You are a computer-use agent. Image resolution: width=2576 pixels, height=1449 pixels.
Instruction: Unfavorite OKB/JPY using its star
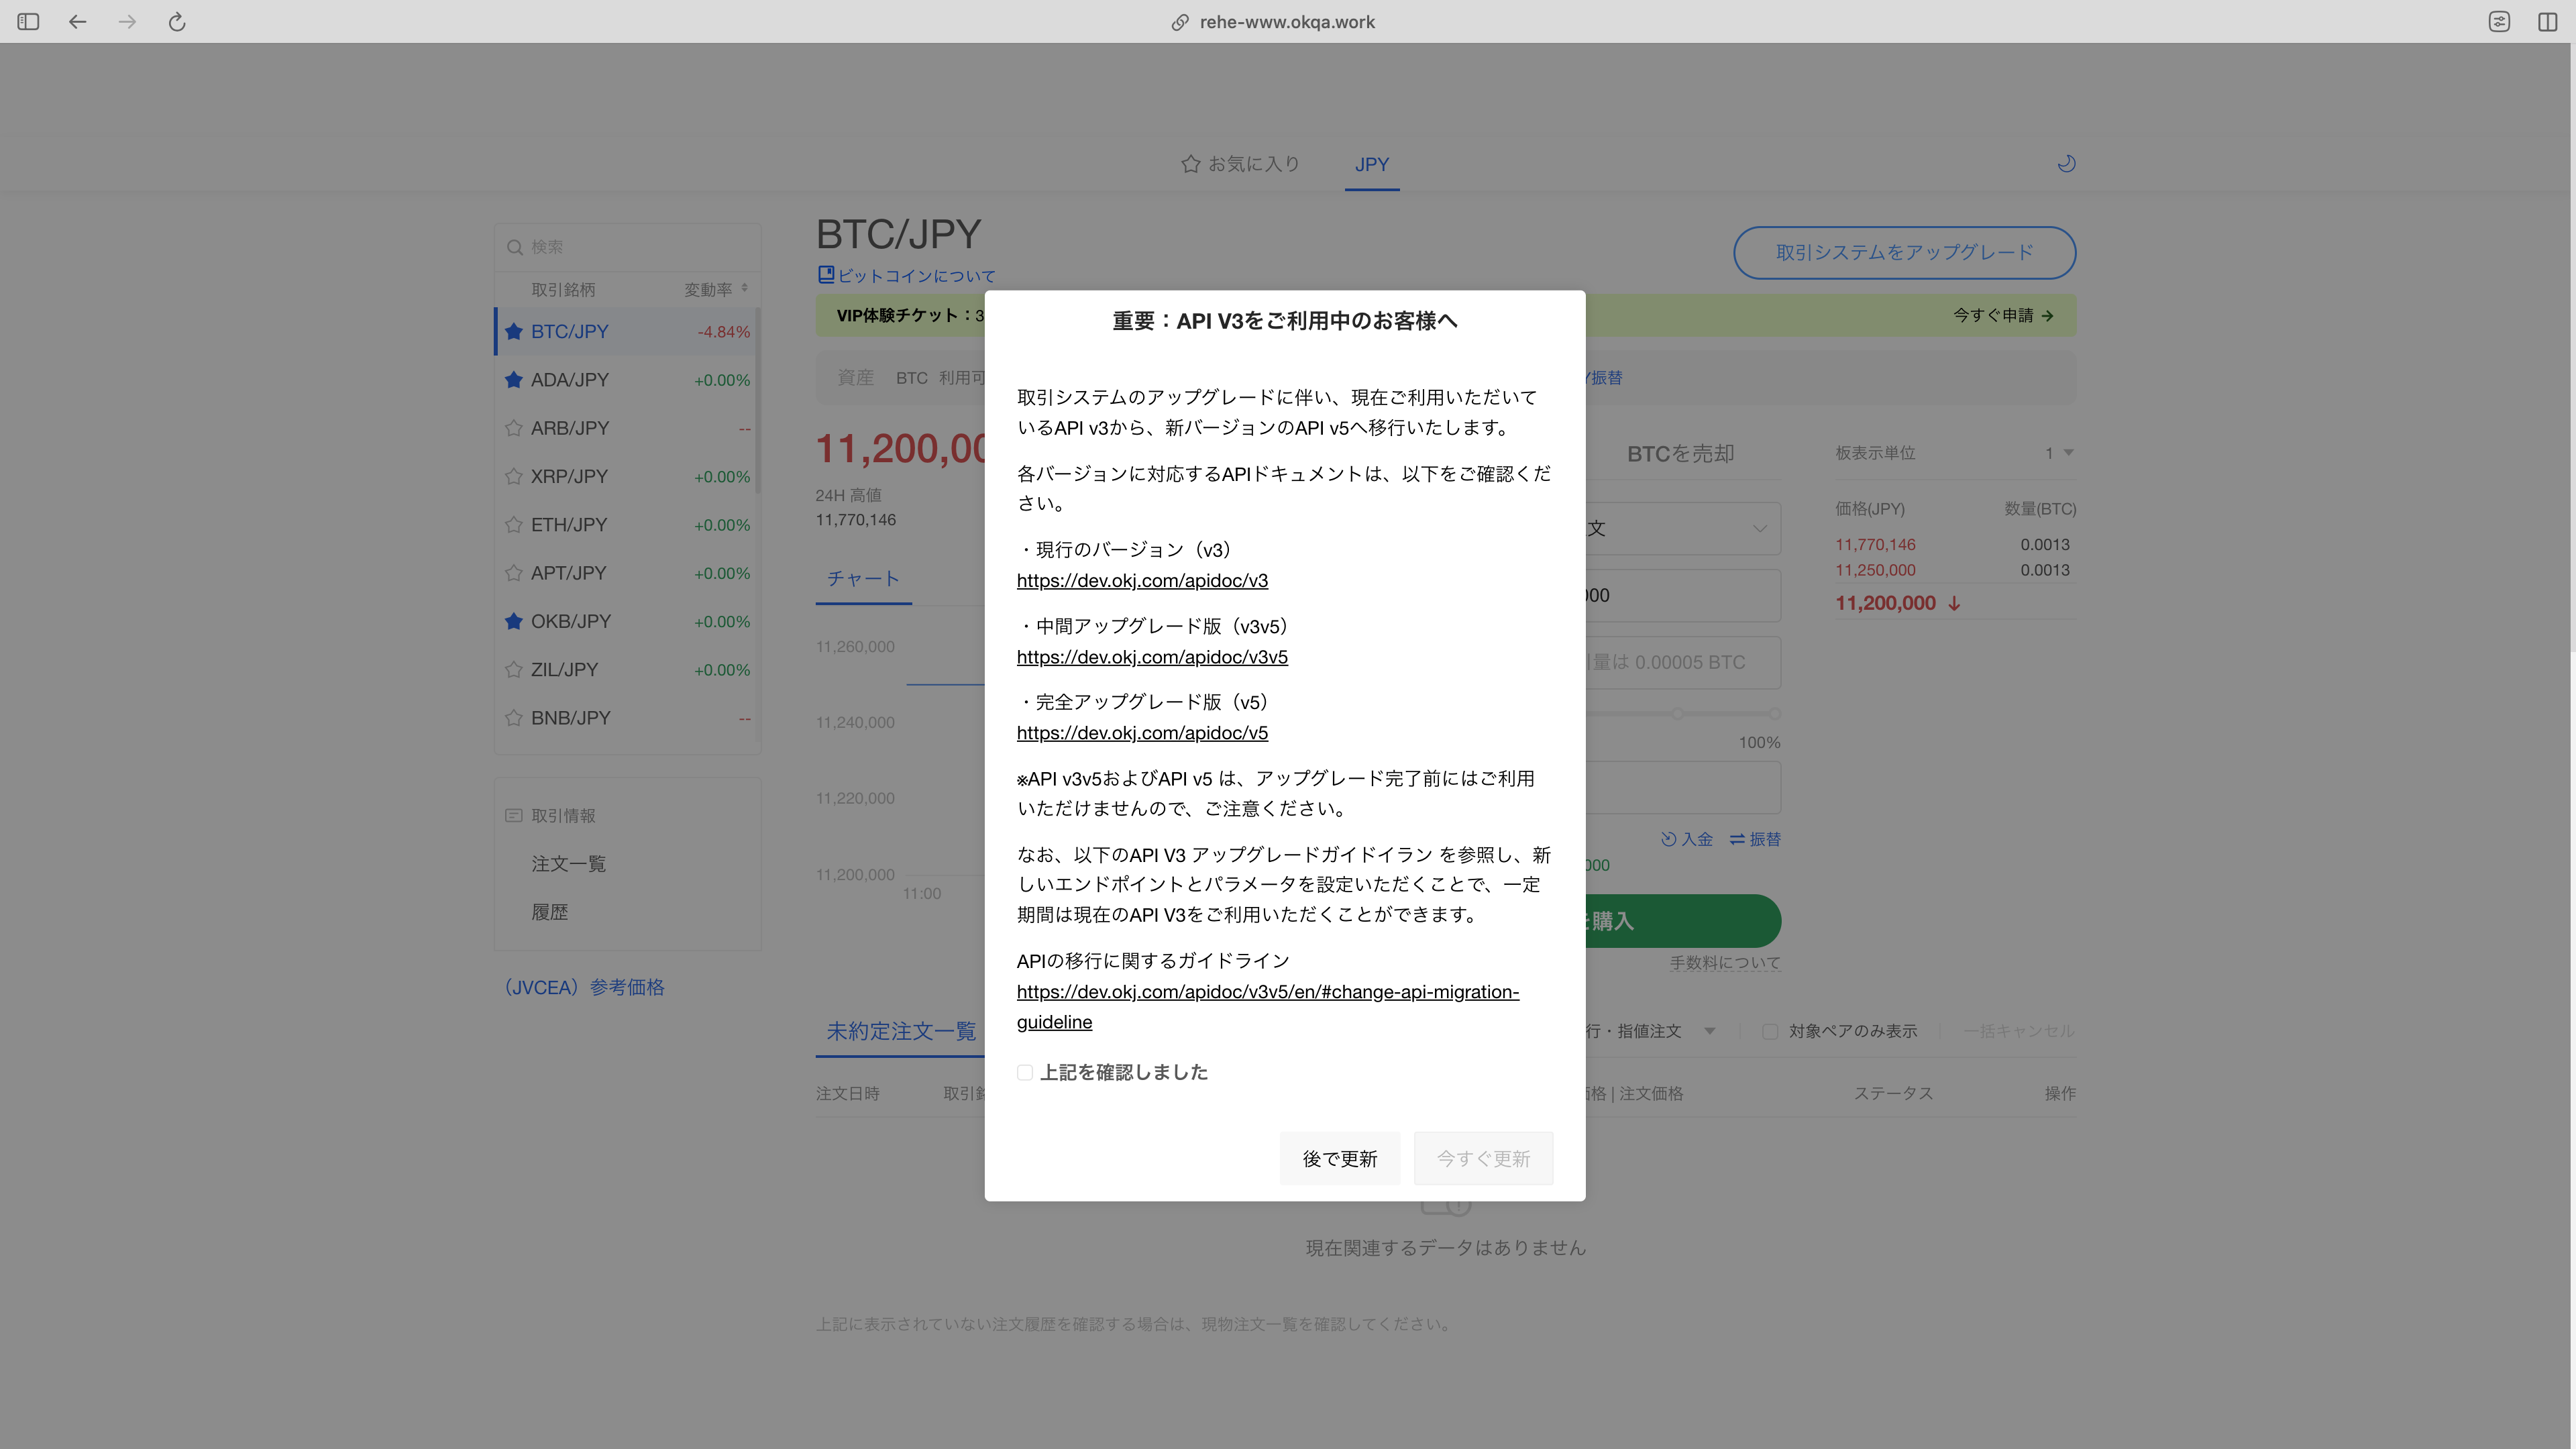pos(514,621)
